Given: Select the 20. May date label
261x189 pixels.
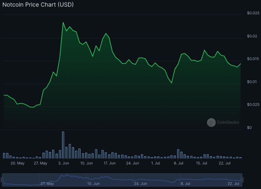Looking at the screenshot, I should click(x=18, y=163).
